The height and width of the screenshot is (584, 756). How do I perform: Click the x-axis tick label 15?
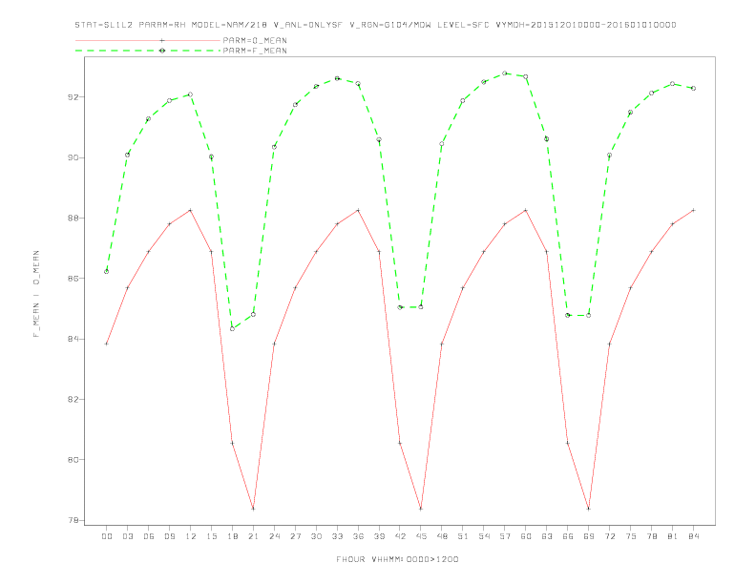point(212,536)
